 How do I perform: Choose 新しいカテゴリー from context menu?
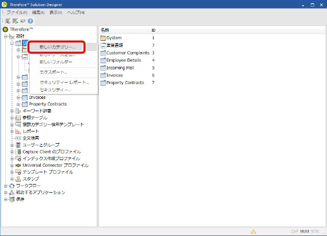pos(57,47)
